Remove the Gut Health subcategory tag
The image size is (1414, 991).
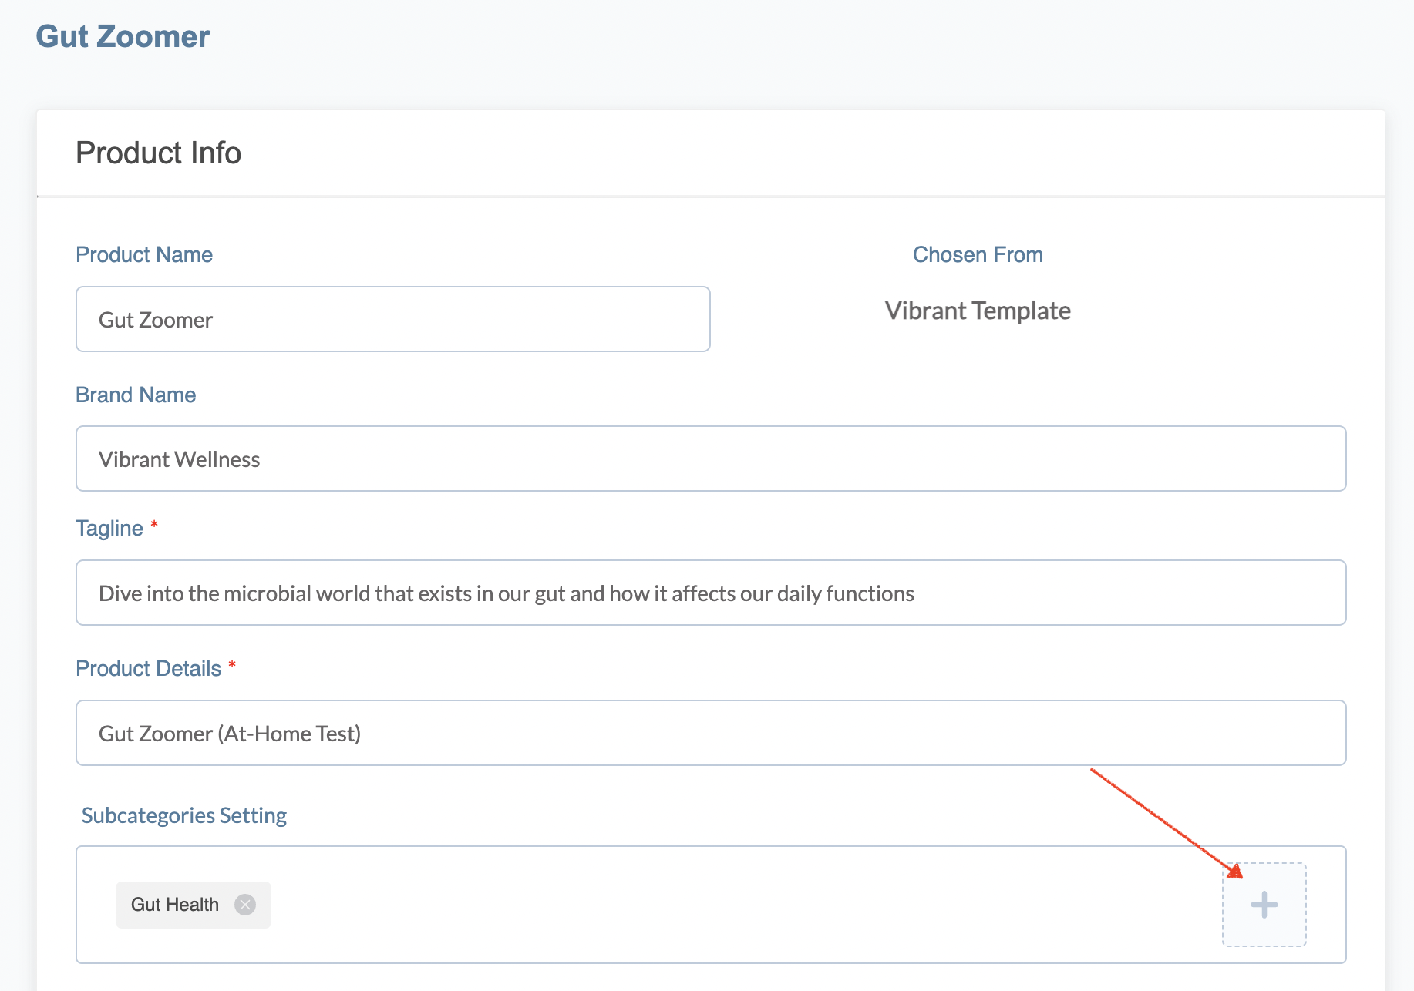[245, 905]
